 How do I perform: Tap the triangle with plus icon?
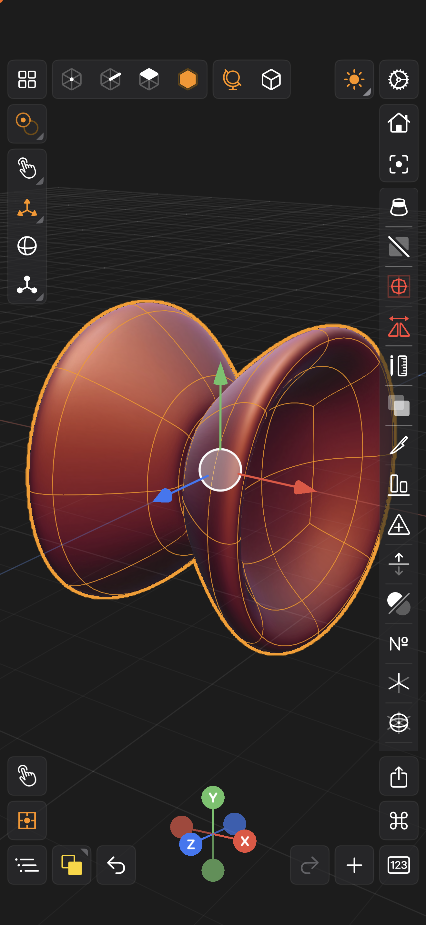pyautogui.click(x=399, y=525)
